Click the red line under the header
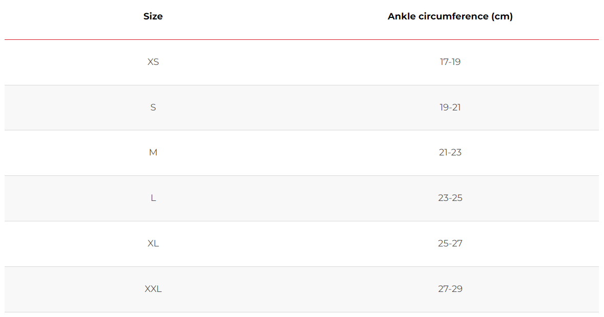Viewport: 604px width, 317px height. coord(302,39)
